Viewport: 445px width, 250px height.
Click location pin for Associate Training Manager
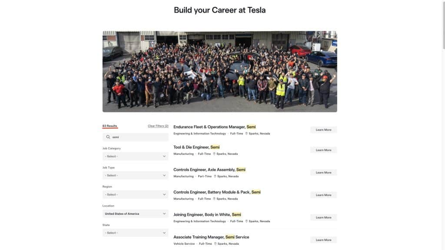215,244
